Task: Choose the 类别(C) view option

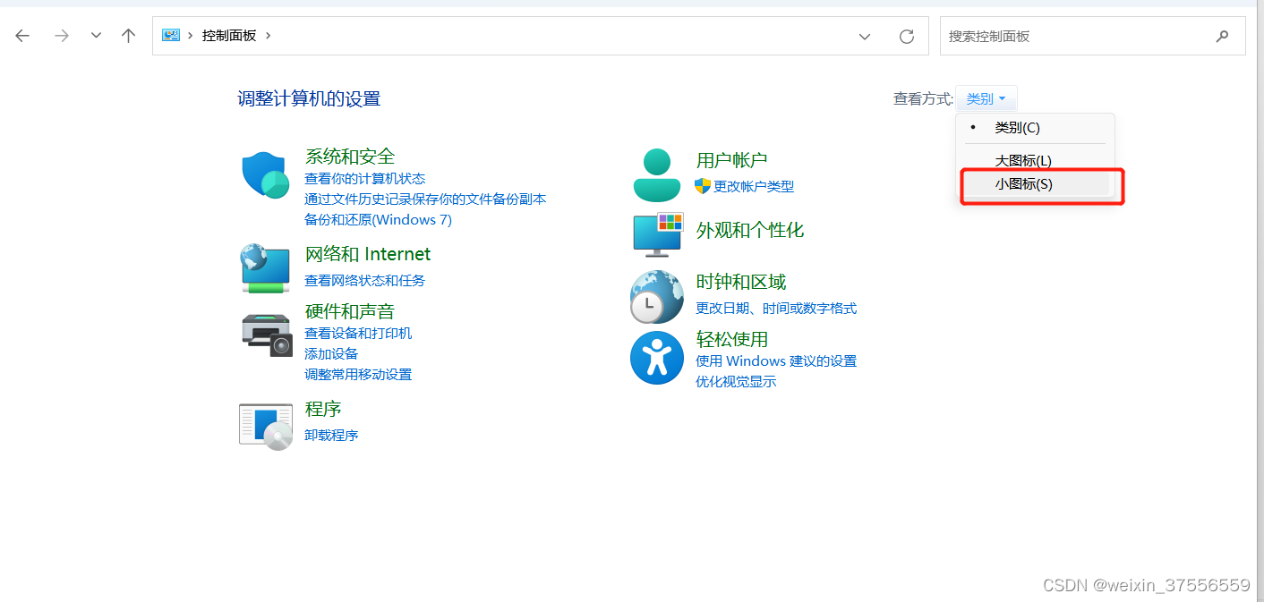Action: [1018, 127]
